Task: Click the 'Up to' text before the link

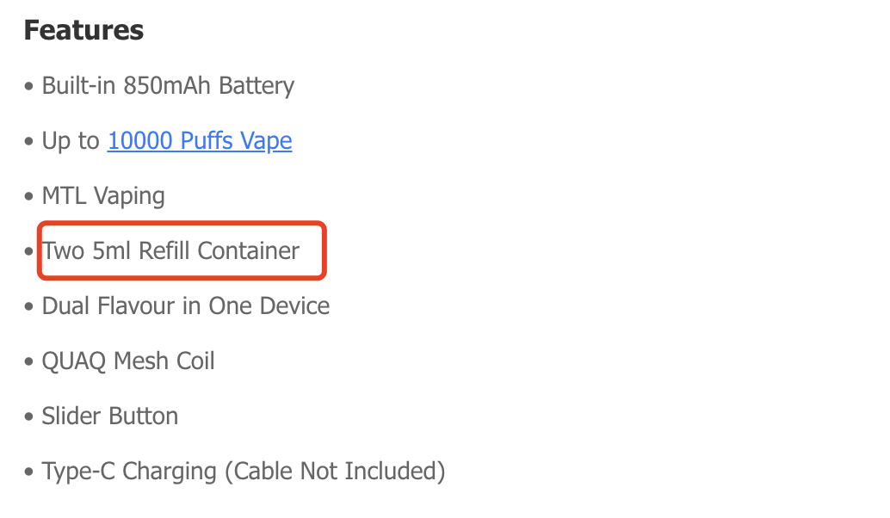Action: [71, 141]
